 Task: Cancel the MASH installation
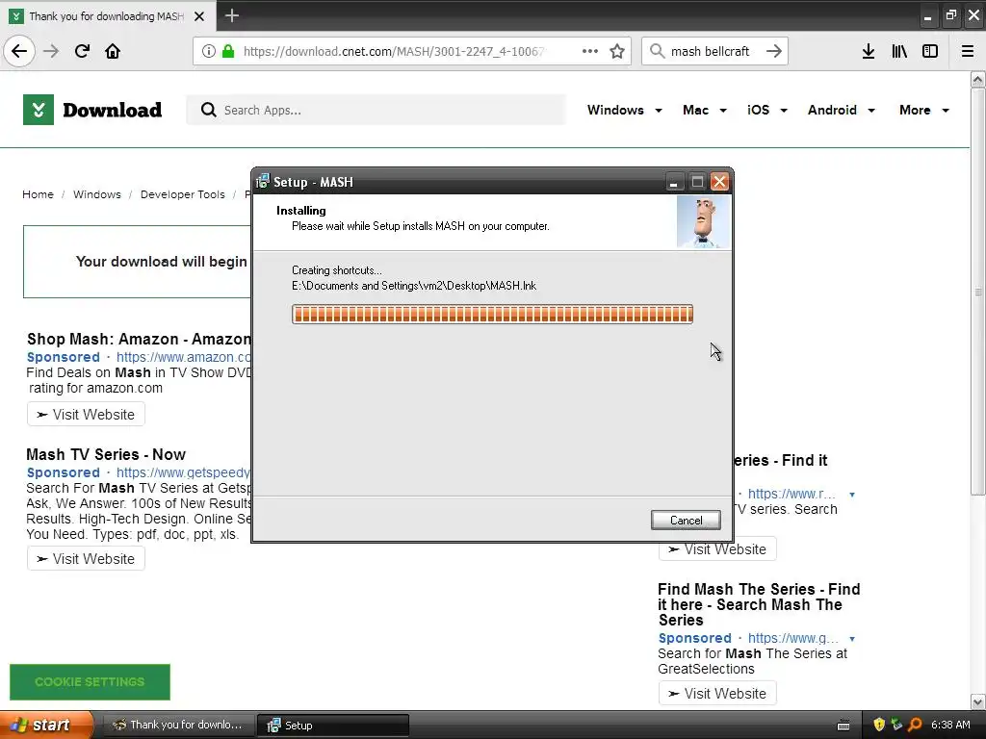point(686,521)
